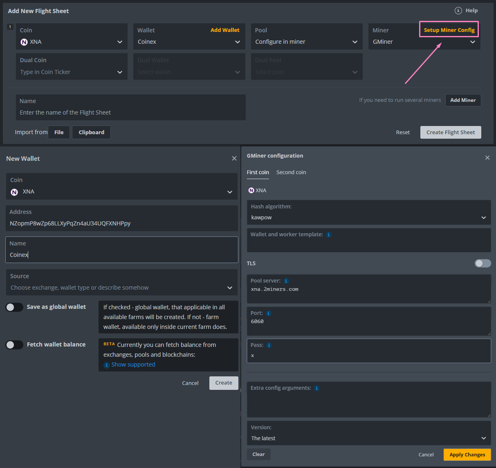The image size is (496, 468).
Task: Click the XNA coin icon in Coin selector
Action: (24, 42)
